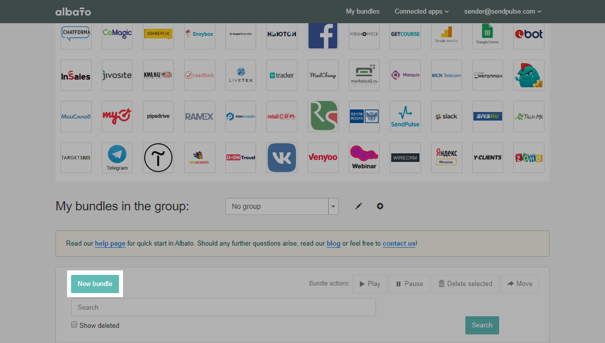Viewport: 605px width, 343px height.
Task: Open the Telegram app tile
Action: point(117,157)
